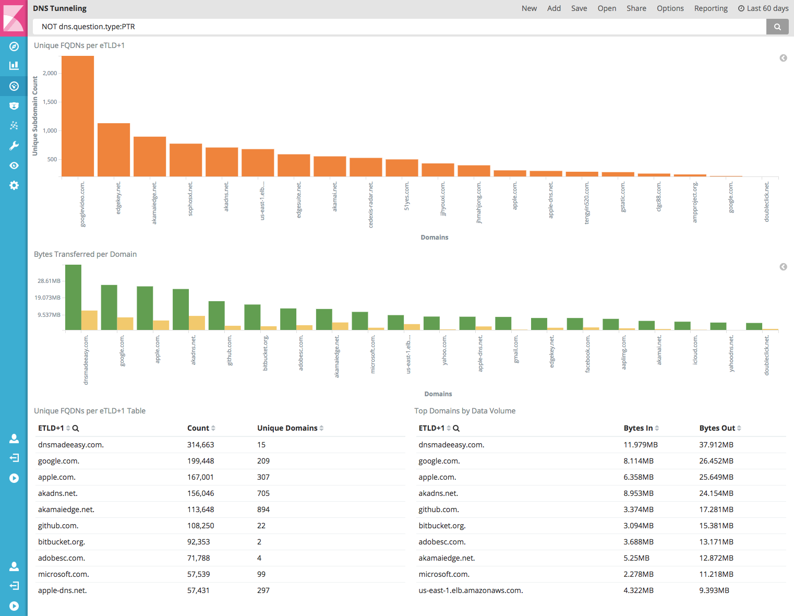794x616 pixels.
Task: Toggle legend on Bytes Transferred per Domain chart
Action: [x=783, y=267]
